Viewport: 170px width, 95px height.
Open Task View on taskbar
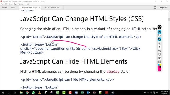point(15,93)
